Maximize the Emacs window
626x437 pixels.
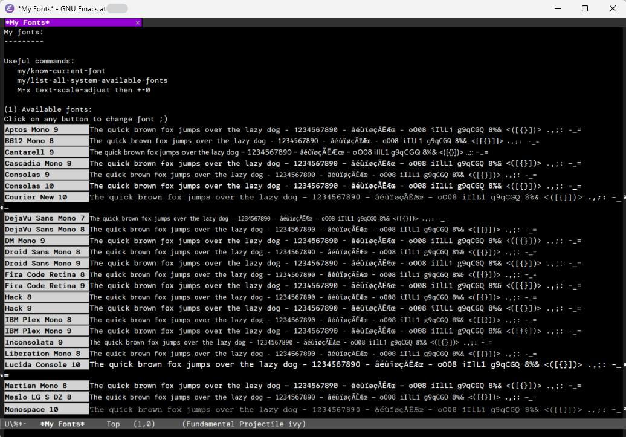click(584, 8)
